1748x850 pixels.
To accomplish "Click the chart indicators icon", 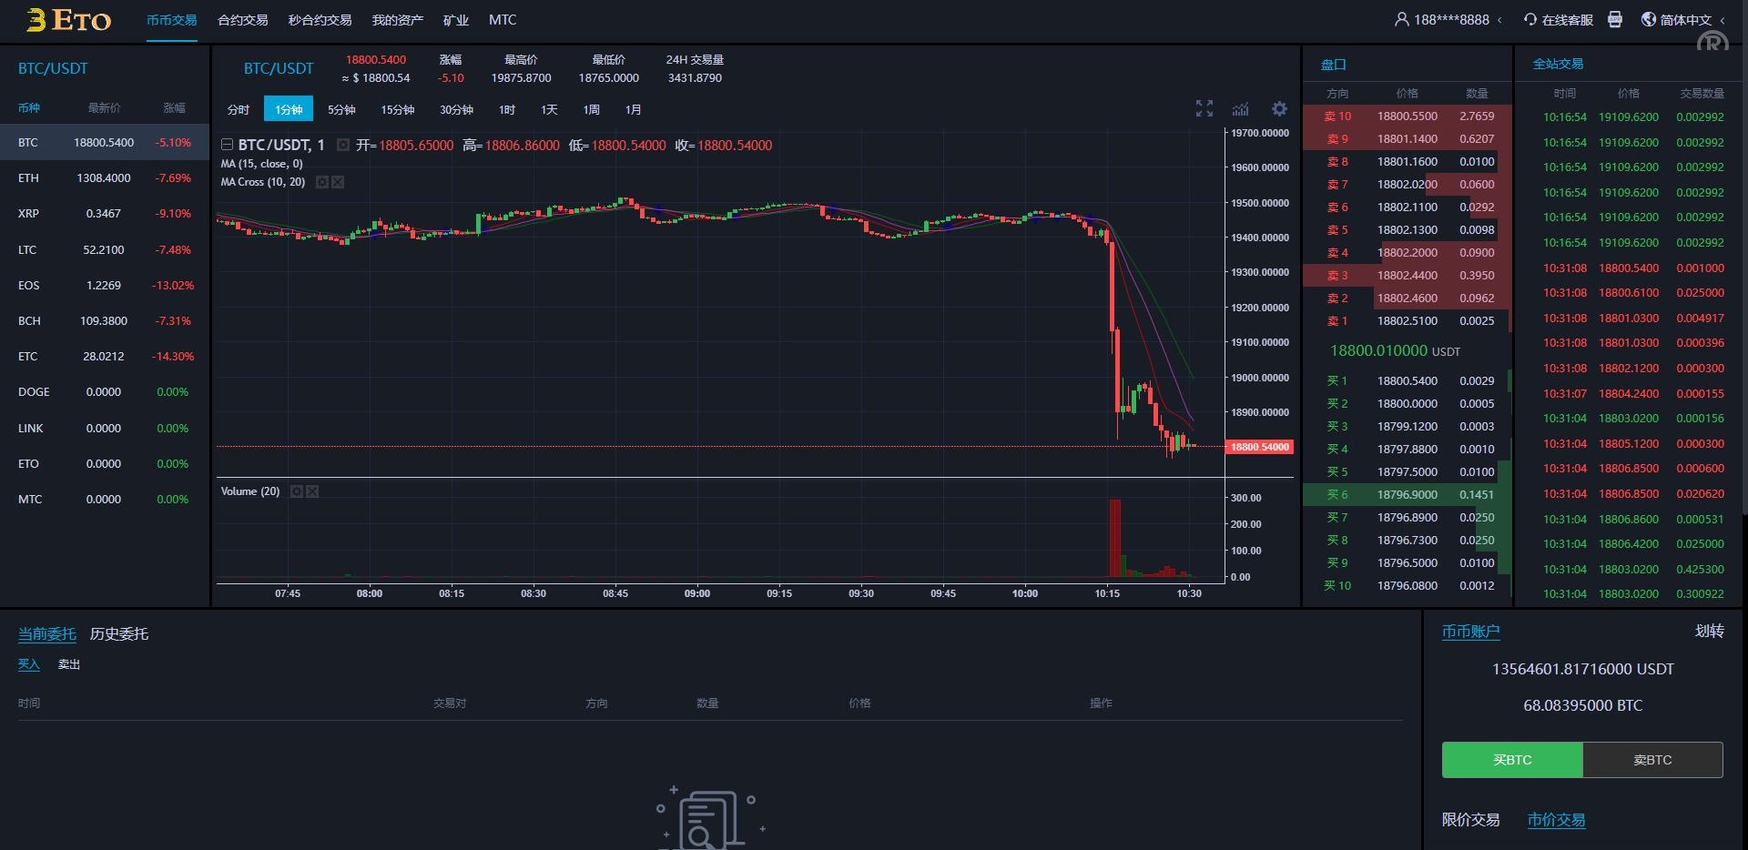I will [x=1241, y=109].
